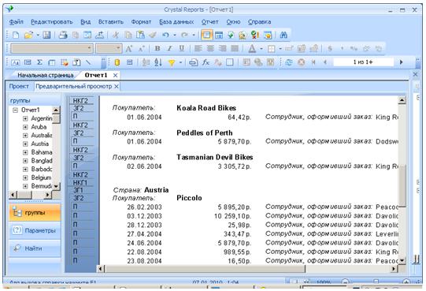Select the группы panel button
The image size is (426, 291).
point(35,213)
